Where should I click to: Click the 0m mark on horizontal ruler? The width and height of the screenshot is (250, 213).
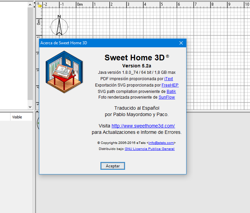(80, 4)
